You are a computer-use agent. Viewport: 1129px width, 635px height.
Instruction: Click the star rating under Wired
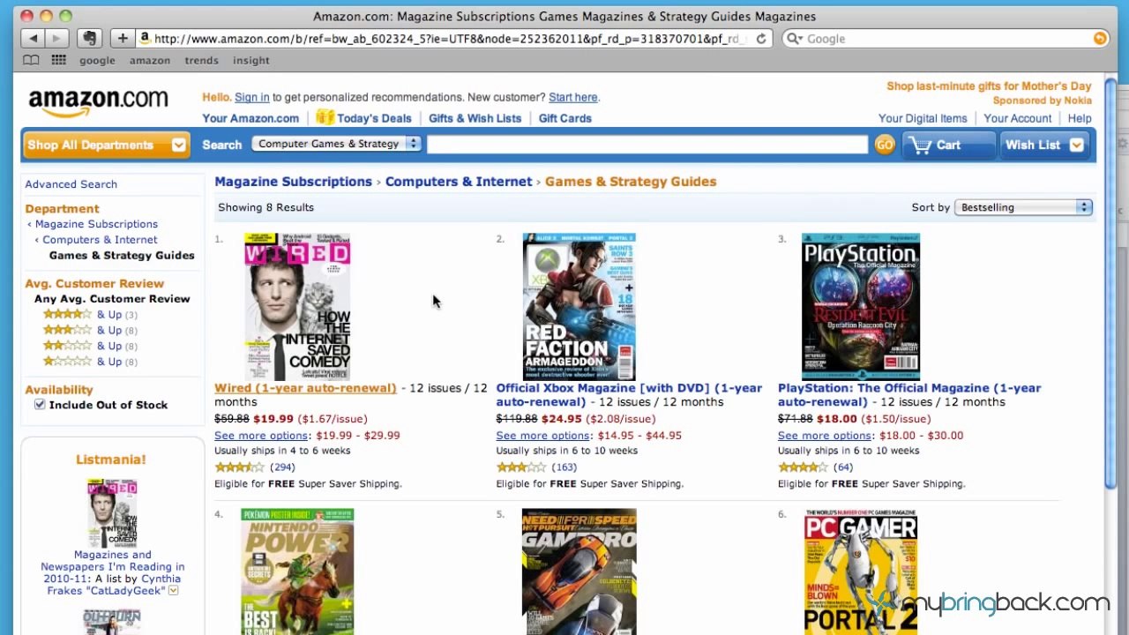239,467
